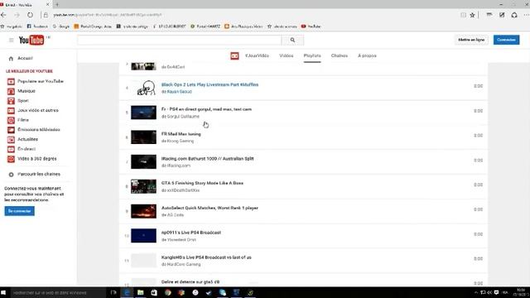The width and height of the screenshot is (530, 298).
Task: Open the browser Hub icon
Action: point(489,15)
